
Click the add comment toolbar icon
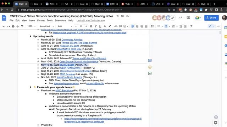(x=120, y=26)
